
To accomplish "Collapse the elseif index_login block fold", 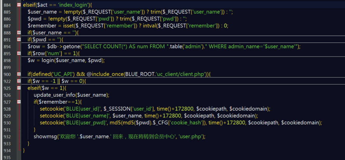I will [x=19, y=5].
